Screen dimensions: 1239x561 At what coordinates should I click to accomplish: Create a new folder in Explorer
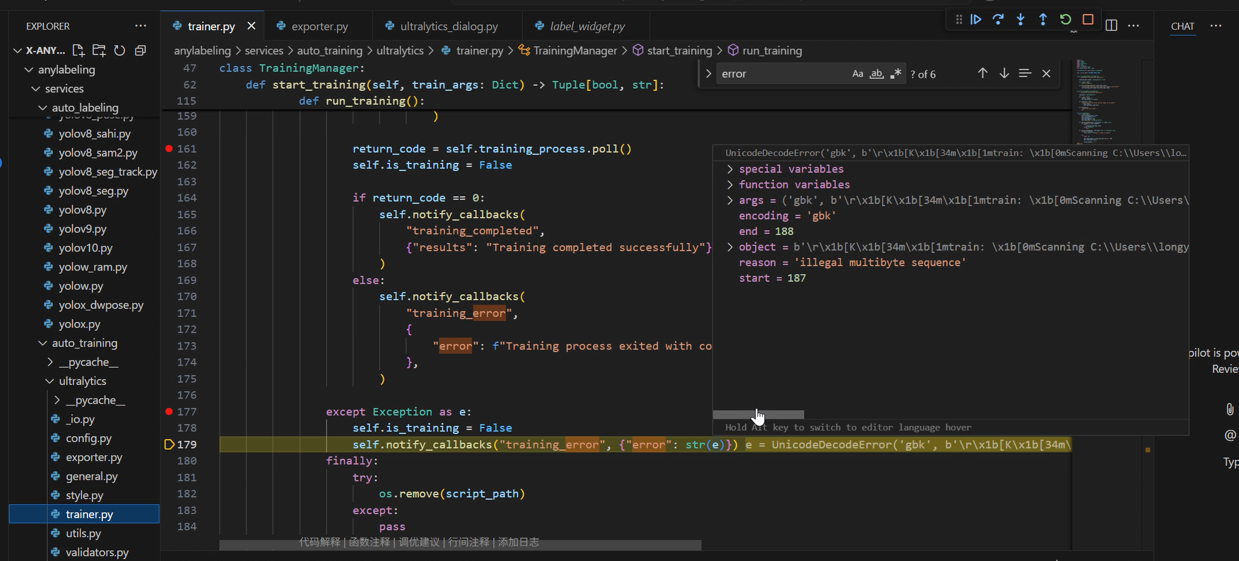click(99, 50)
